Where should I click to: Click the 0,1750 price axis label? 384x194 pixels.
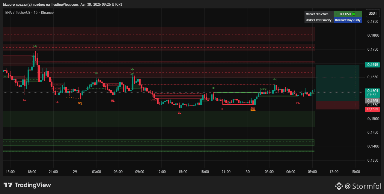(373, 49)
